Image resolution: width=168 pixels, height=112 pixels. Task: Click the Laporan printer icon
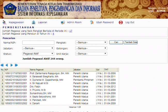pyautogui.click(x=34, y=22)
